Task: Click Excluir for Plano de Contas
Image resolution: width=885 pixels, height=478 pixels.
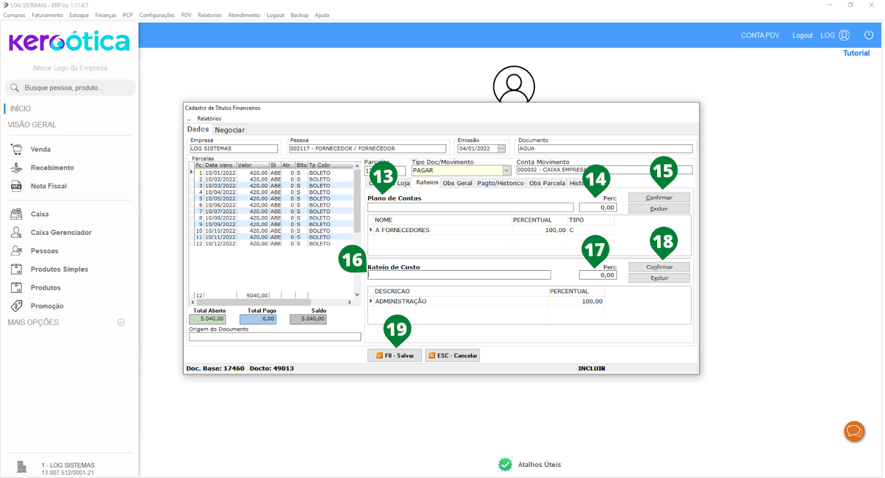Action: point(659,208)
